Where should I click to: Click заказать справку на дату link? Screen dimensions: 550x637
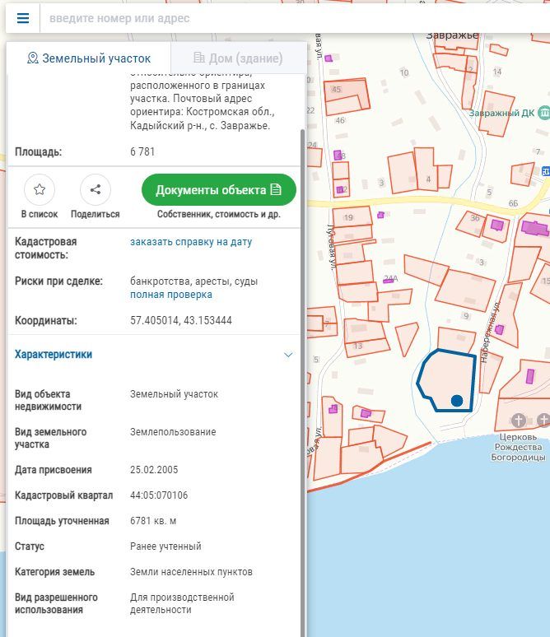point(191,242)
